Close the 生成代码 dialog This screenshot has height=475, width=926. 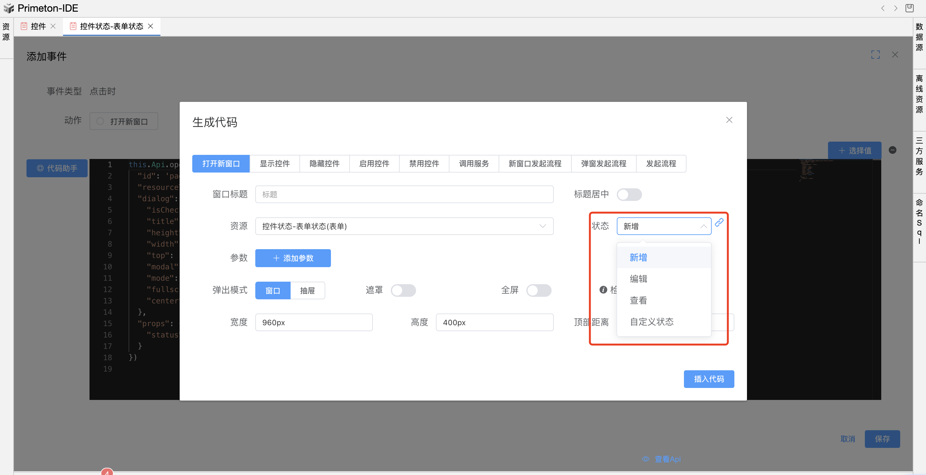[x=729, y=120]
